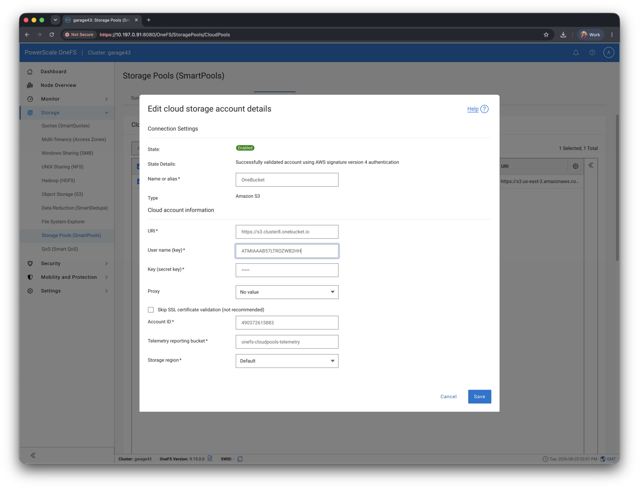The height and width of the screenshot is (489, 639).
Task: Open Chrome three-dot menu
Action: tap(612, 35)
